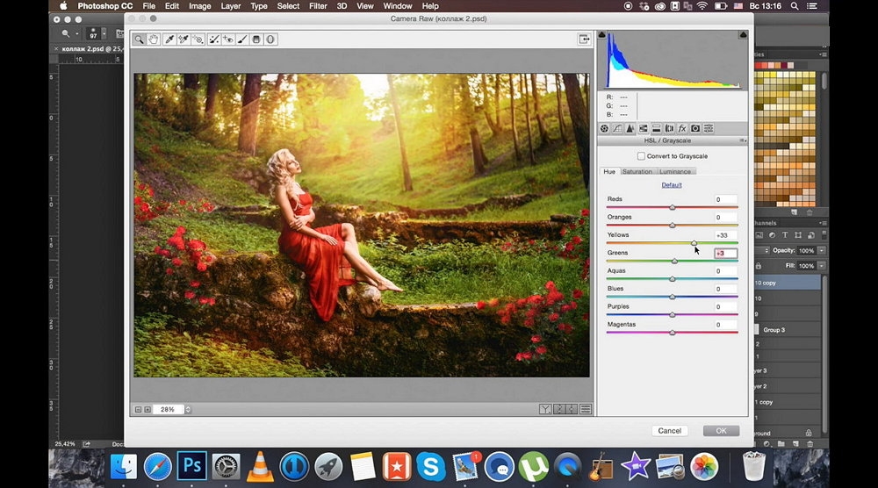The image size is (878, 488).
Task: Cancel the Camera Raw dialog
Action: [669, 431]
